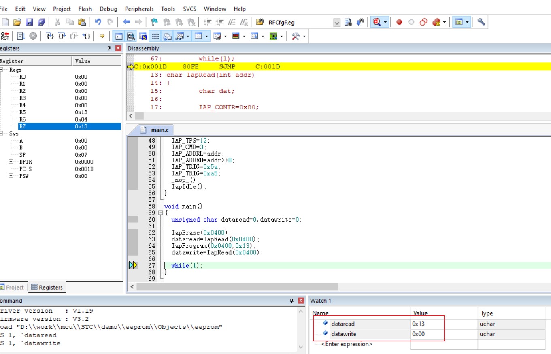Indent selected lines icon
Viewport: 551px width, 354px height.
click(208, 22)
